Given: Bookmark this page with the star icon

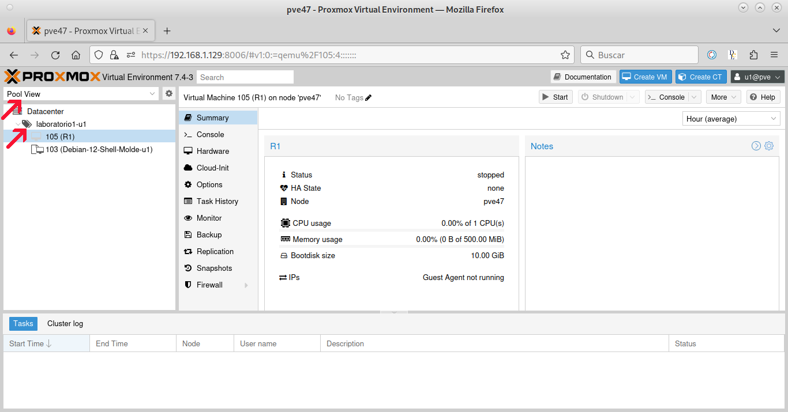Looking at the screenshot, I should tap(565, 55).
